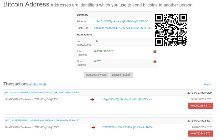Click the QR code image
220x140 pixels.
click(x=171, y=30)
